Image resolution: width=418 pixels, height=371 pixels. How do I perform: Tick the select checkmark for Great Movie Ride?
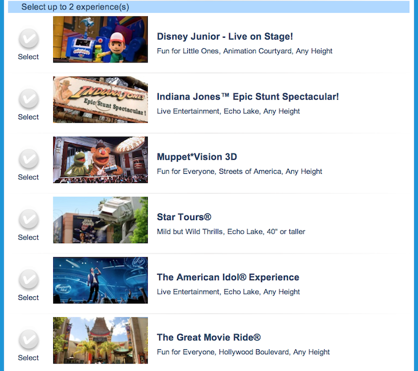tap(28, 340)
